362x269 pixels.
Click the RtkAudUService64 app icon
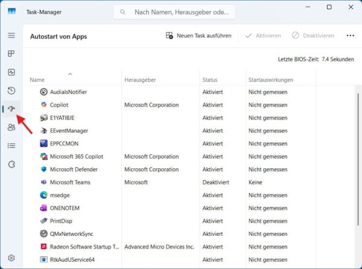click(x=43, y=259)
